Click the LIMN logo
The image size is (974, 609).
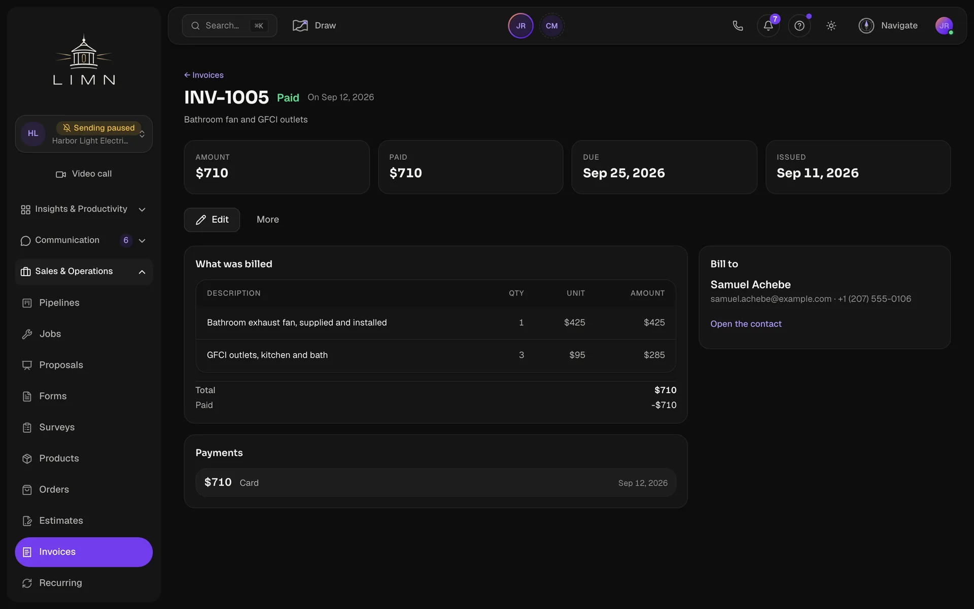[84, 60]
